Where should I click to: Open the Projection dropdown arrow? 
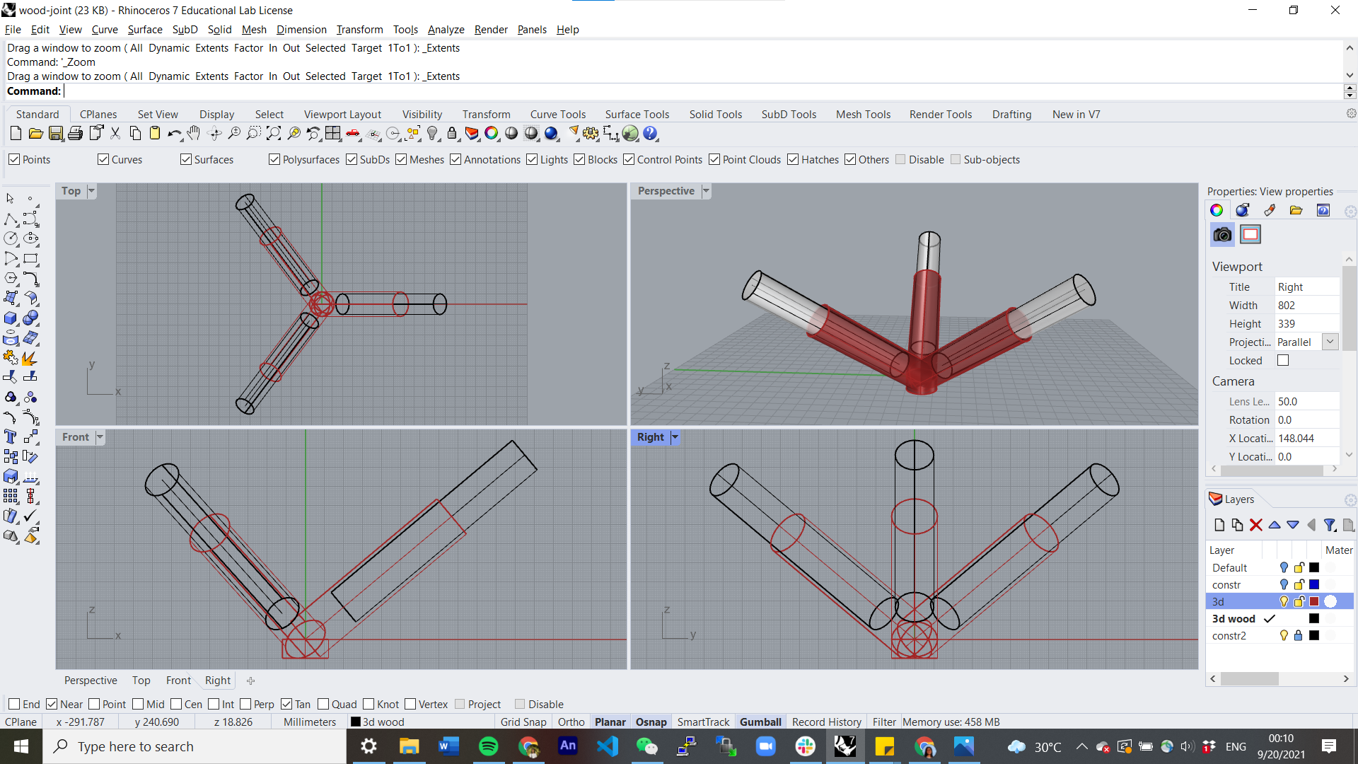(1330, 342)
